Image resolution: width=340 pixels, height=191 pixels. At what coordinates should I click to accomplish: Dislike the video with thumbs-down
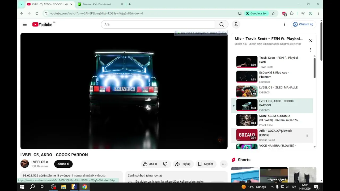click(x=165, y=164)
